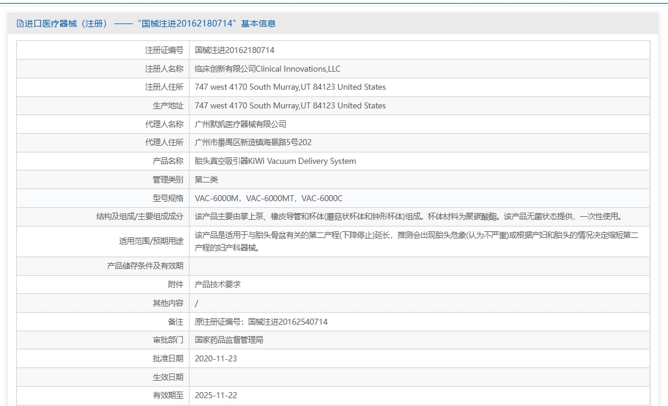The width and height of the screenshot is (668, 406).
Task: Click the 注册人住所 label
Action: tap(164, 87)
